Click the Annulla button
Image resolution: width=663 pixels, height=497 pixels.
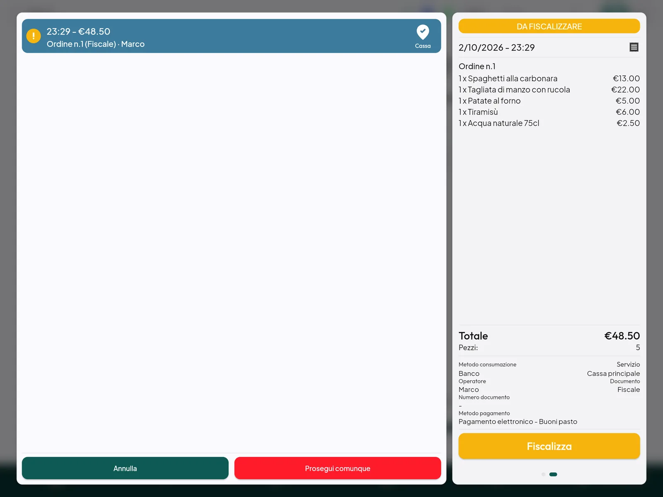click(x=125, y=468)
